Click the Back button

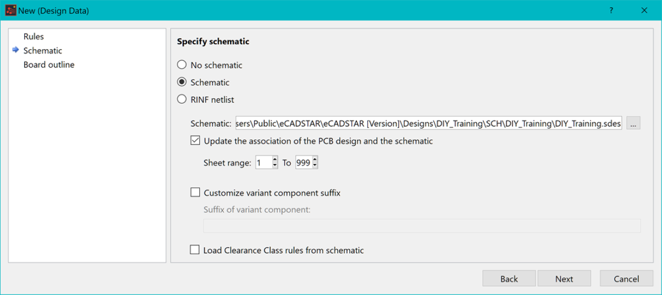point(509,278)
